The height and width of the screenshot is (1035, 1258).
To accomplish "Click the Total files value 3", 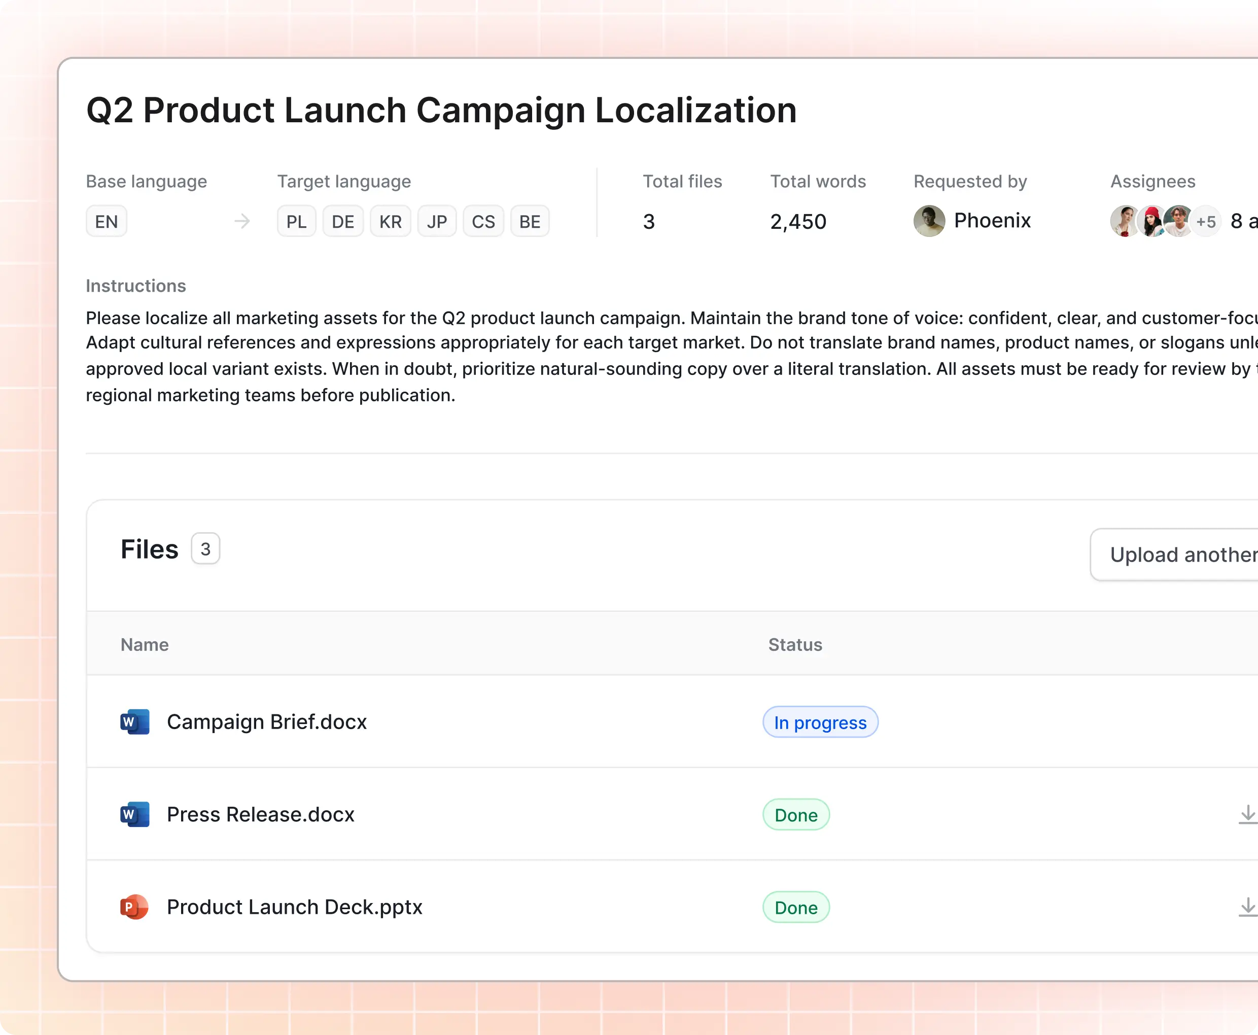I will coord(649,222).
